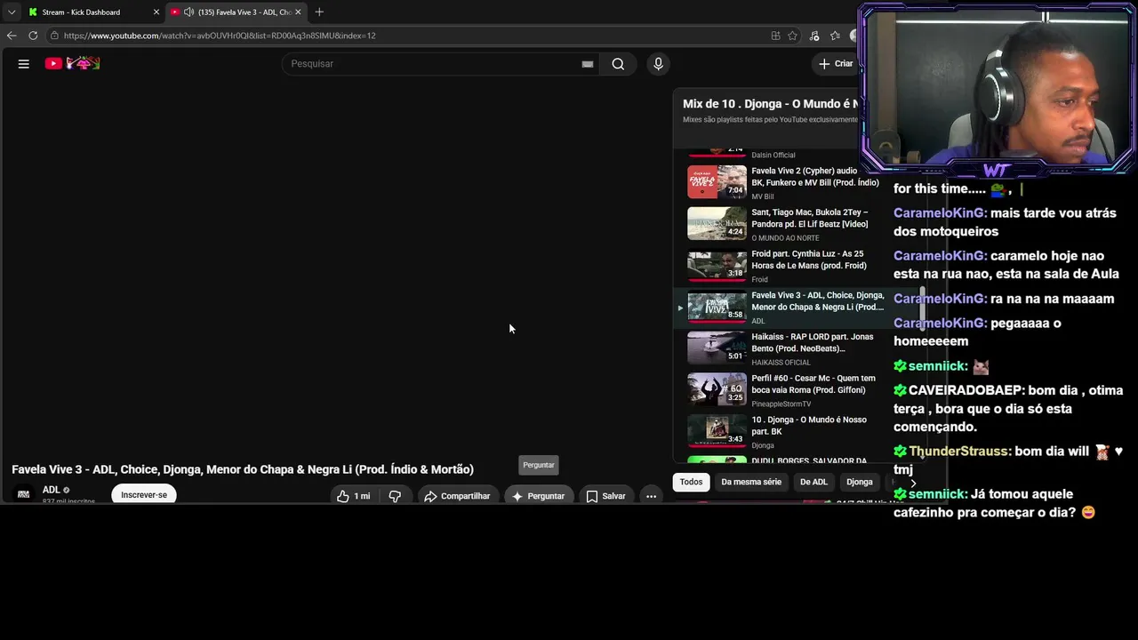Open the Criar create button
Image resolution: width=1138 pixels, height=640 pixels.
point(836,64)
